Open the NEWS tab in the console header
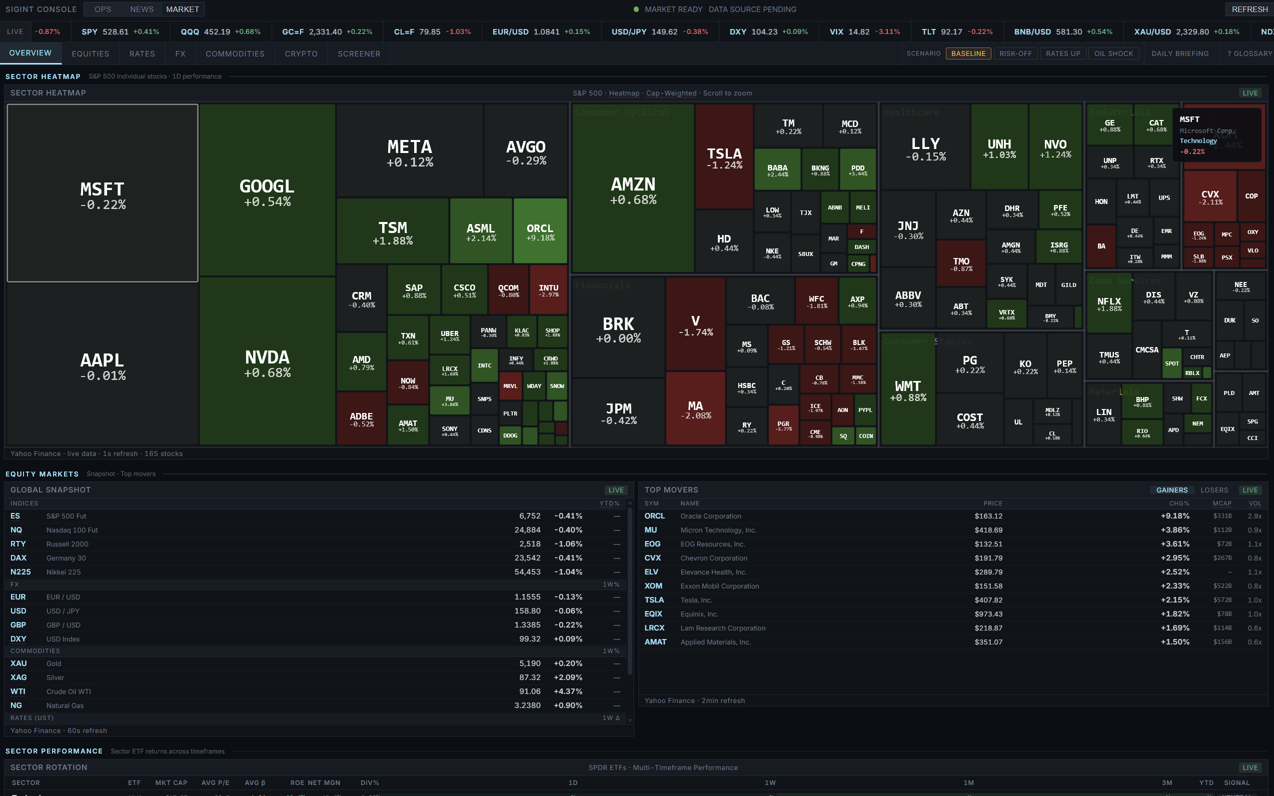This screenshot has width=1274, height=796. point(141,9)
